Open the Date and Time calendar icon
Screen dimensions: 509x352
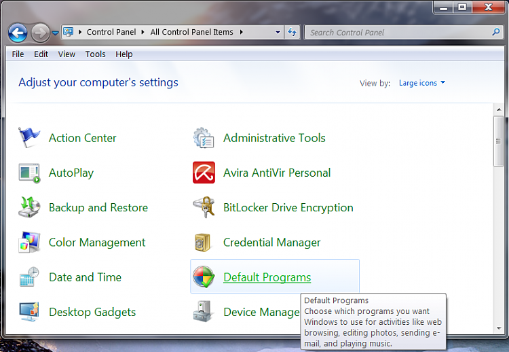click(x=29, y=277)
